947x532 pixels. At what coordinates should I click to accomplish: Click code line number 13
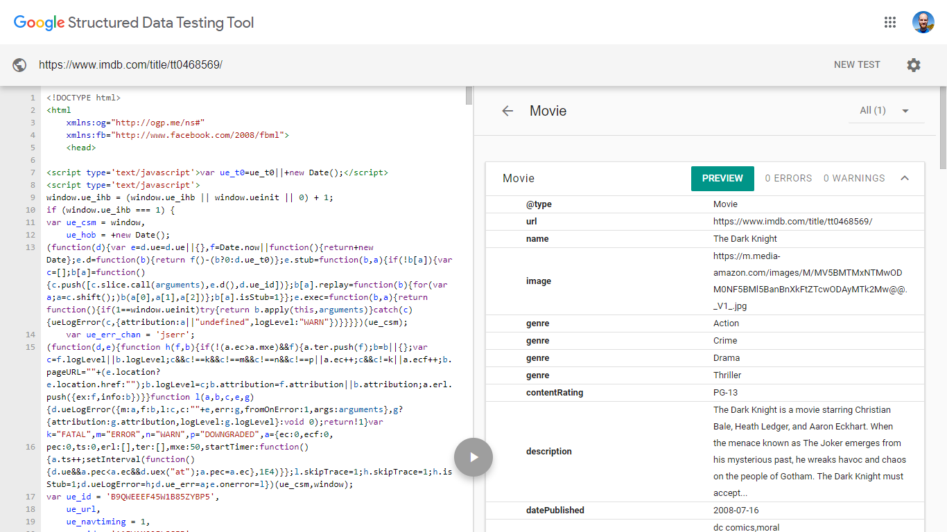tap(30, 247)
